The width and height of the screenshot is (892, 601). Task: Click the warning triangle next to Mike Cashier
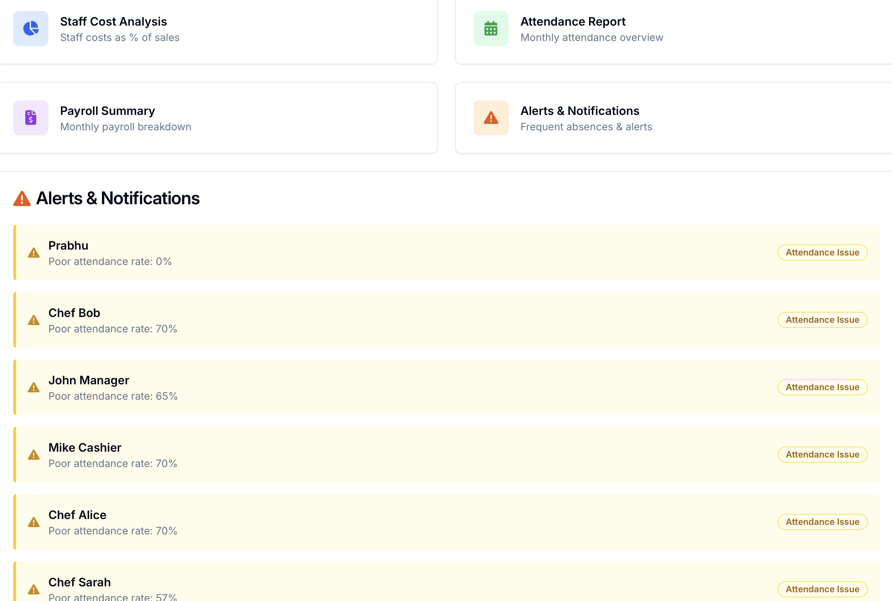click(x=34, y=455)
